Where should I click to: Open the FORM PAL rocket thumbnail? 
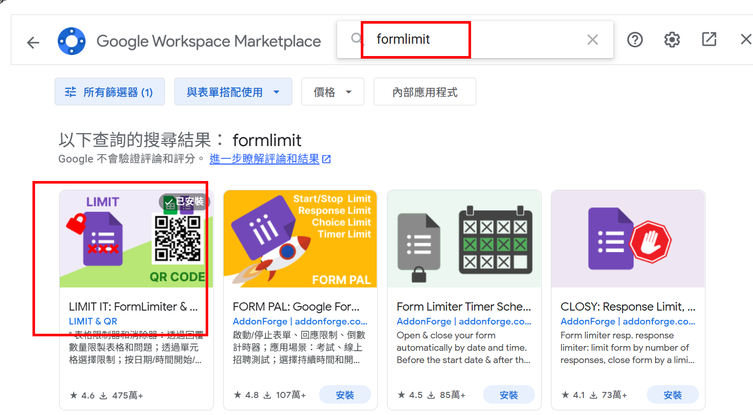300,239
